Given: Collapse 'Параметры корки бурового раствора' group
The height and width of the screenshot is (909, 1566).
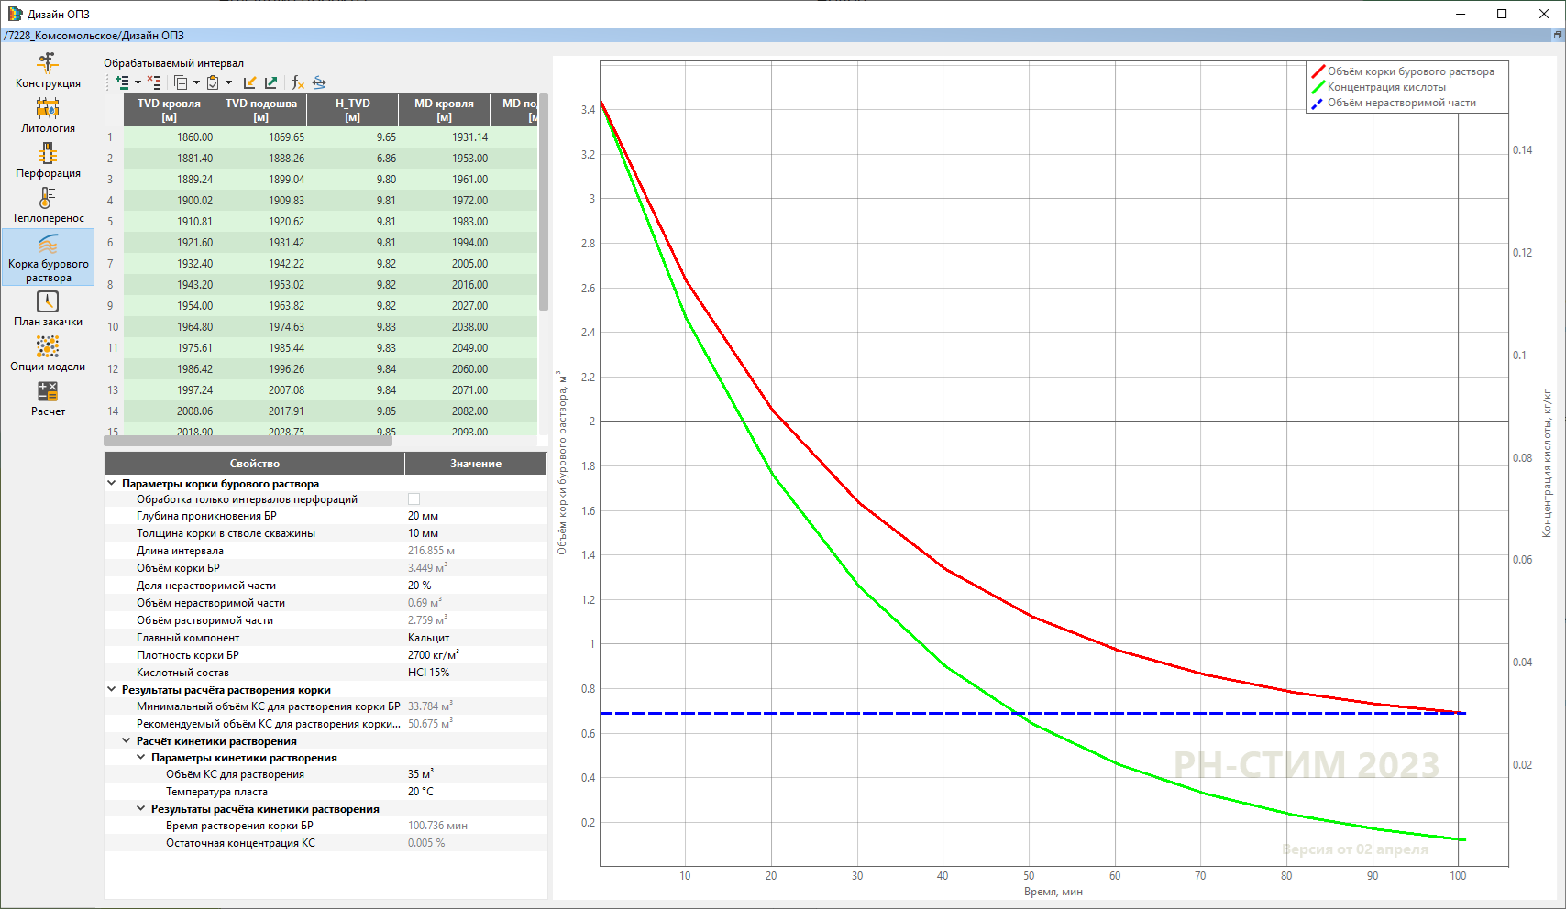Looking at the screenshot, I should tap(112, 483).
